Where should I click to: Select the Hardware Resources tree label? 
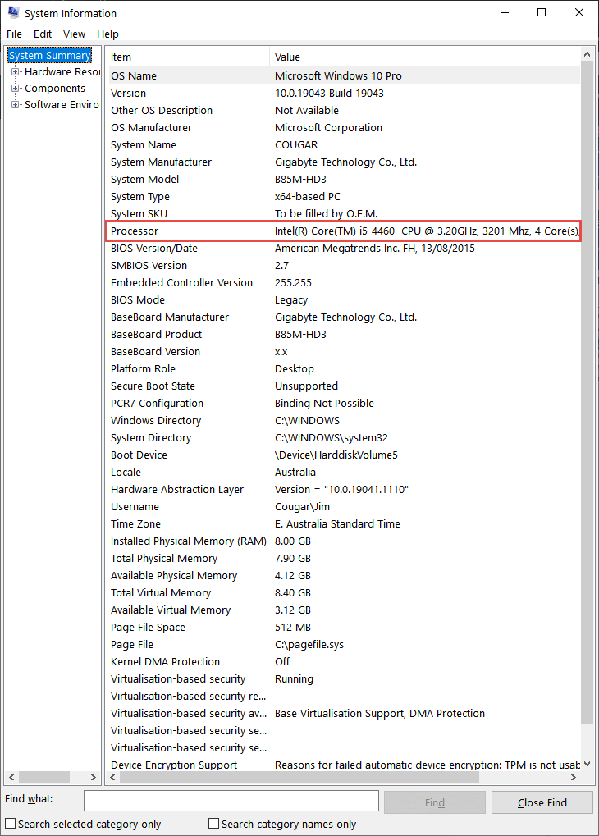62,72
